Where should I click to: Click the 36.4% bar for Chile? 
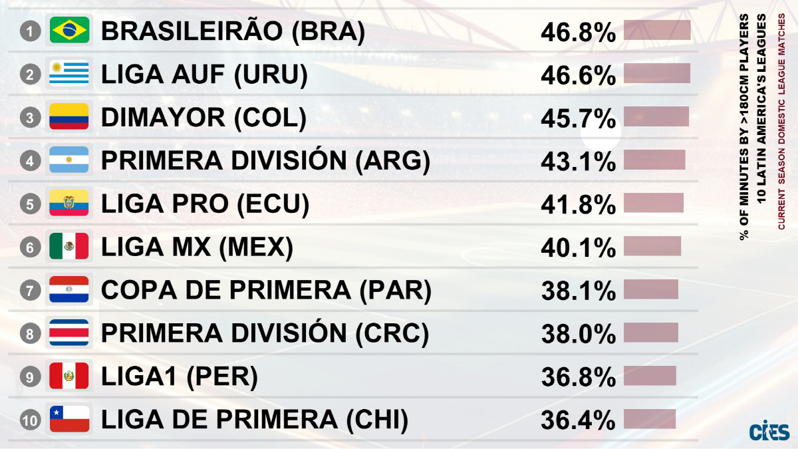pyautogui.click(x=649, y=419)
